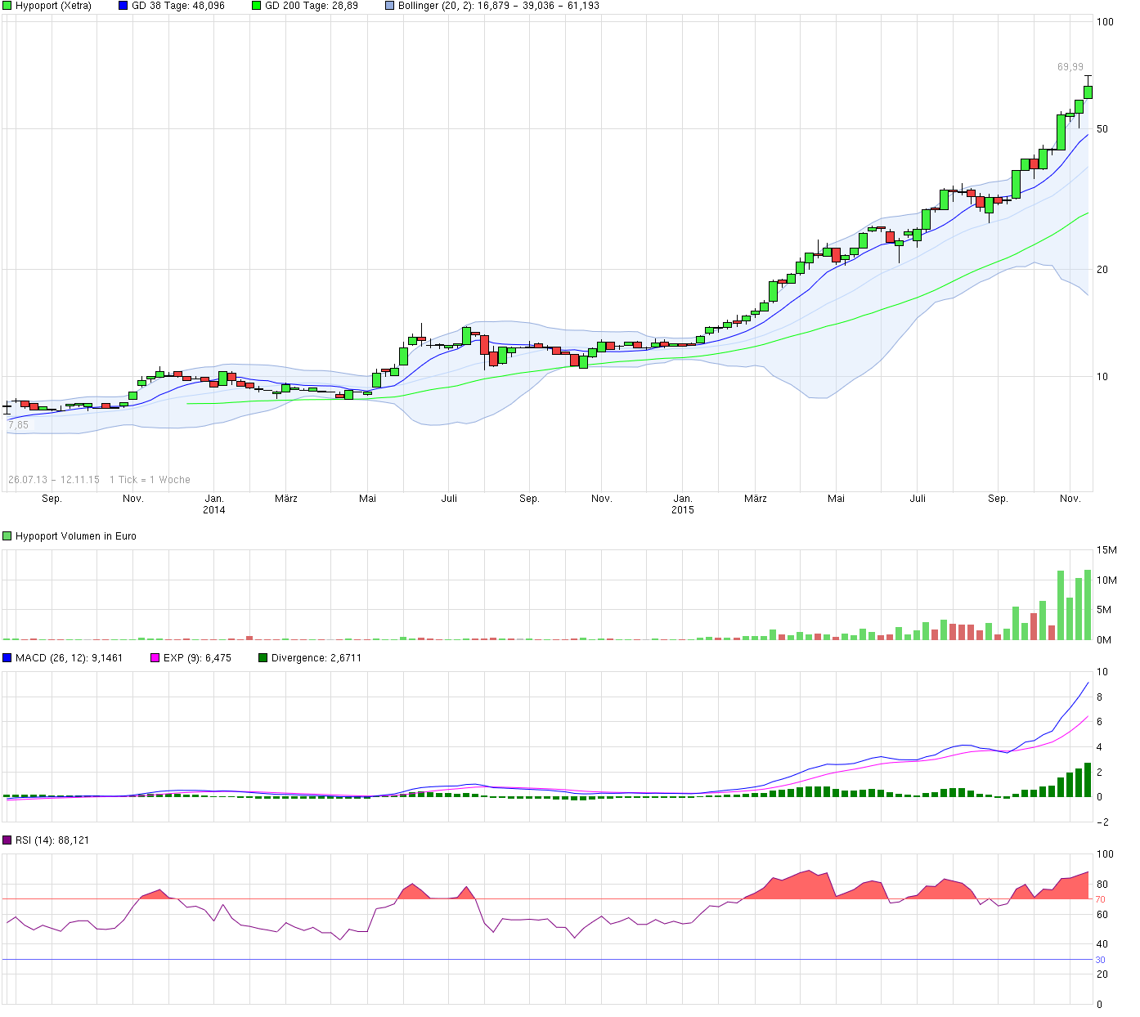Select the 'GD 38 Tage: 48,096' label

178,6
